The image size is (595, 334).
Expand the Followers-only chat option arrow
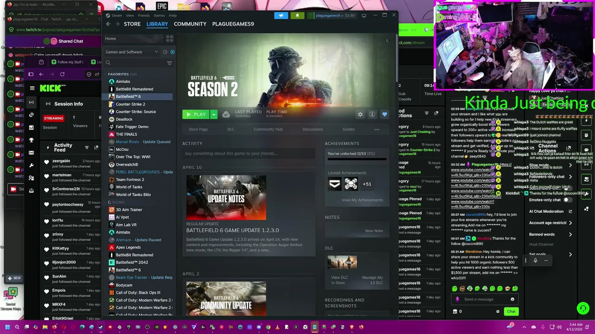click(570, 177)
